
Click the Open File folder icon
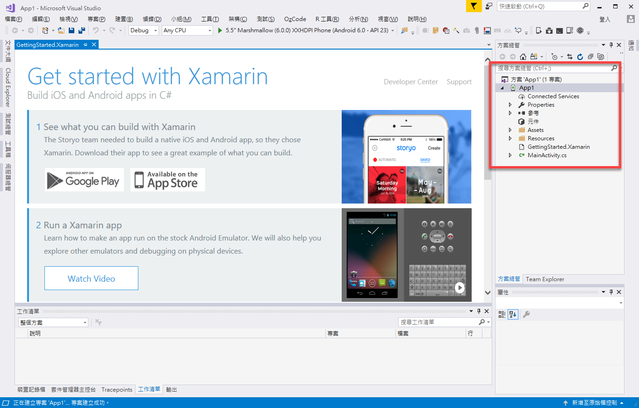pyautogui.click(x=61, y=30)
